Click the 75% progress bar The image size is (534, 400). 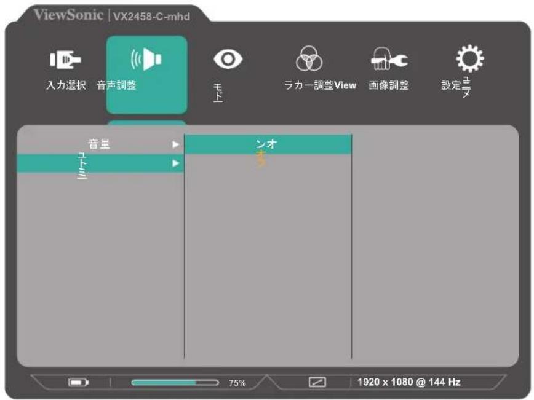175,383
